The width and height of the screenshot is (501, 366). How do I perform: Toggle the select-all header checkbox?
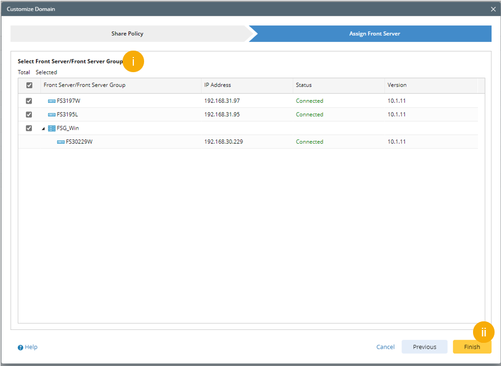coord(30,85)
